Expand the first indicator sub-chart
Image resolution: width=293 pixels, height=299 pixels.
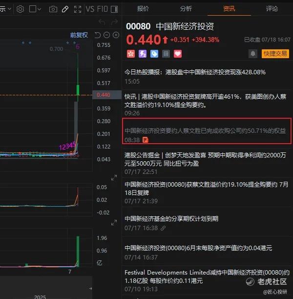tap(114, 178)
